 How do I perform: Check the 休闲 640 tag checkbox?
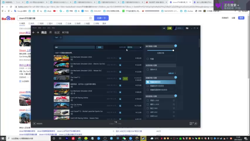point(147,116)
